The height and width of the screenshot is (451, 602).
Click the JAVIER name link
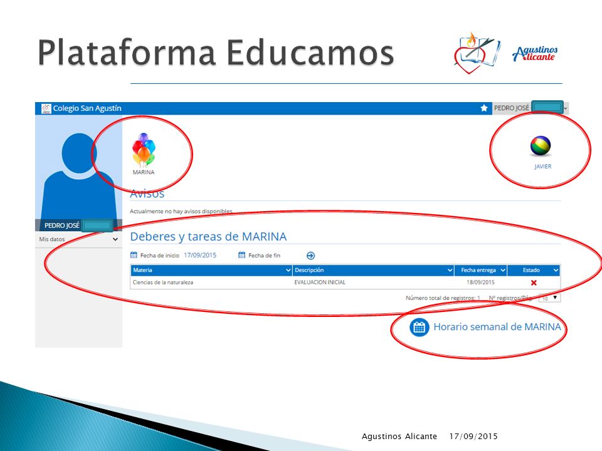tap(543, 167)
